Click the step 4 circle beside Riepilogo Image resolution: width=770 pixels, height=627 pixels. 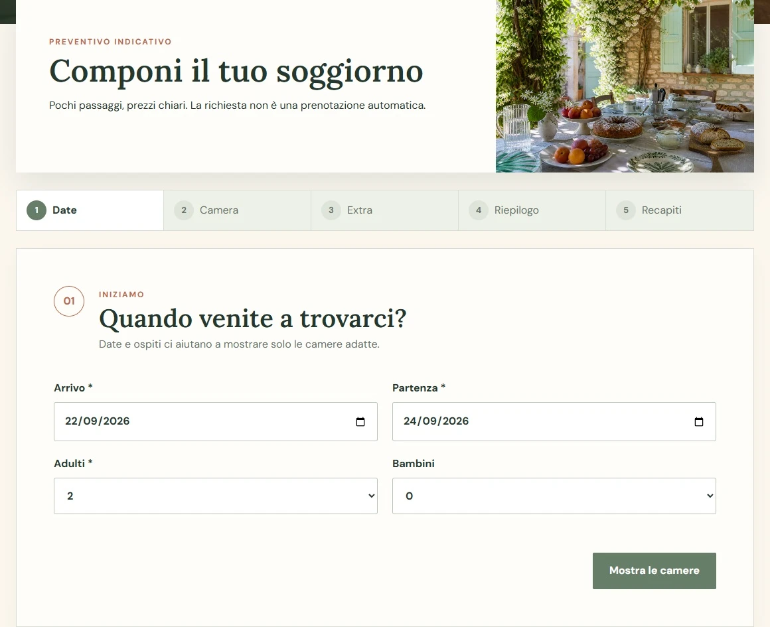point(479,210)
